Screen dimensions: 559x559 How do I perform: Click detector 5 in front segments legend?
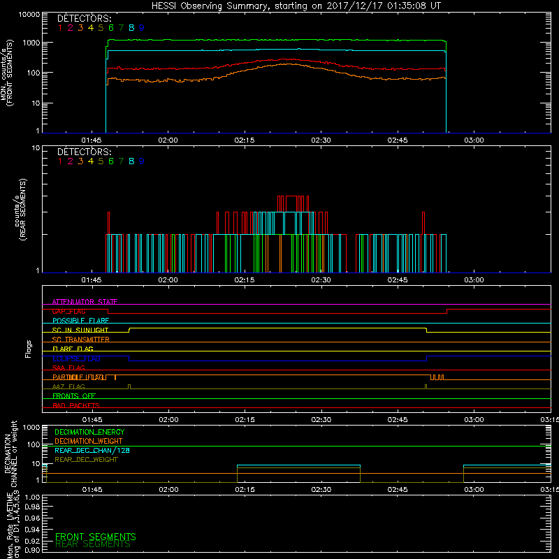(x=101, y=28)
